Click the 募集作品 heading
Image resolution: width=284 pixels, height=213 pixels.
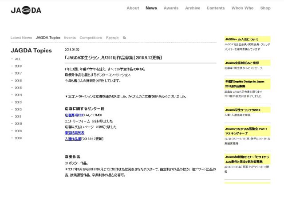tap(72, 157)
